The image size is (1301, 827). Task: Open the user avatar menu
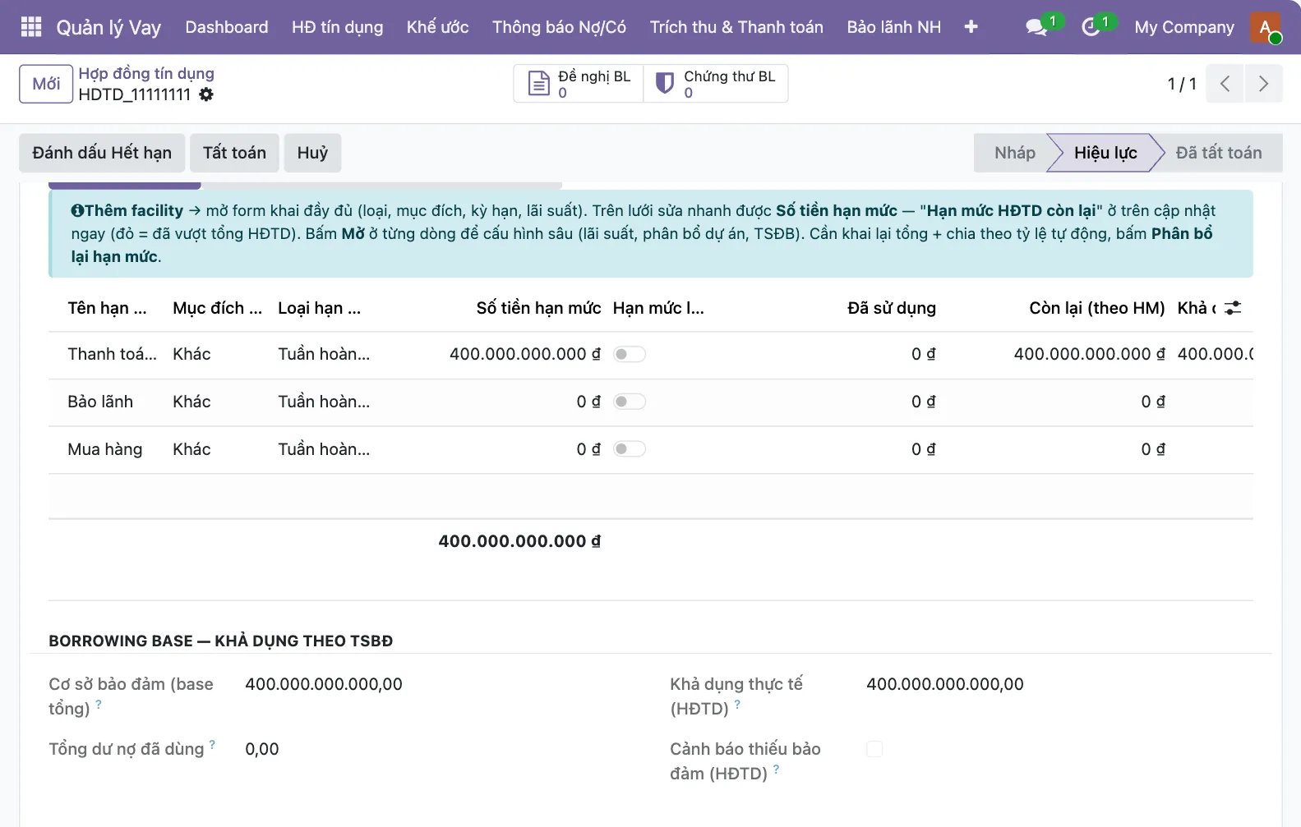point(1266,27)
